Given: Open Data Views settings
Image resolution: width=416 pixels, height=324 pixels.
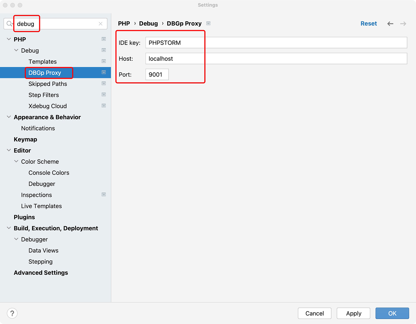Looking at the screenshot, I should (x=43, y=251).
